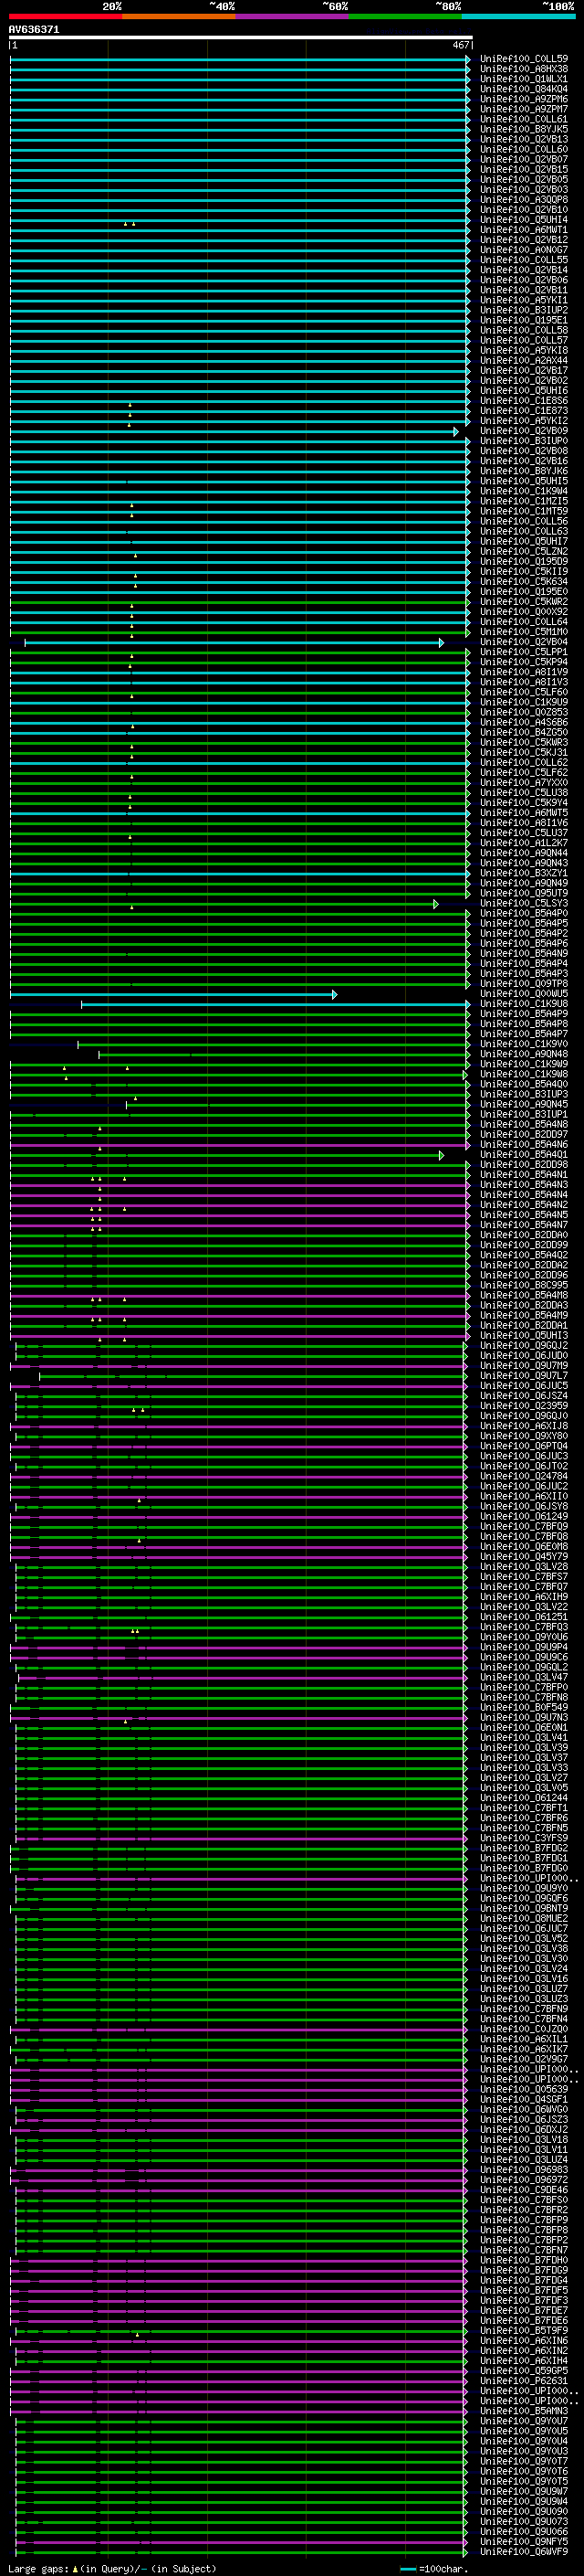Click the alignment arrow end for UniRef100_C5LSY3
The height and width of the screenshot is (2576, 584).
(x=436, y=904)
